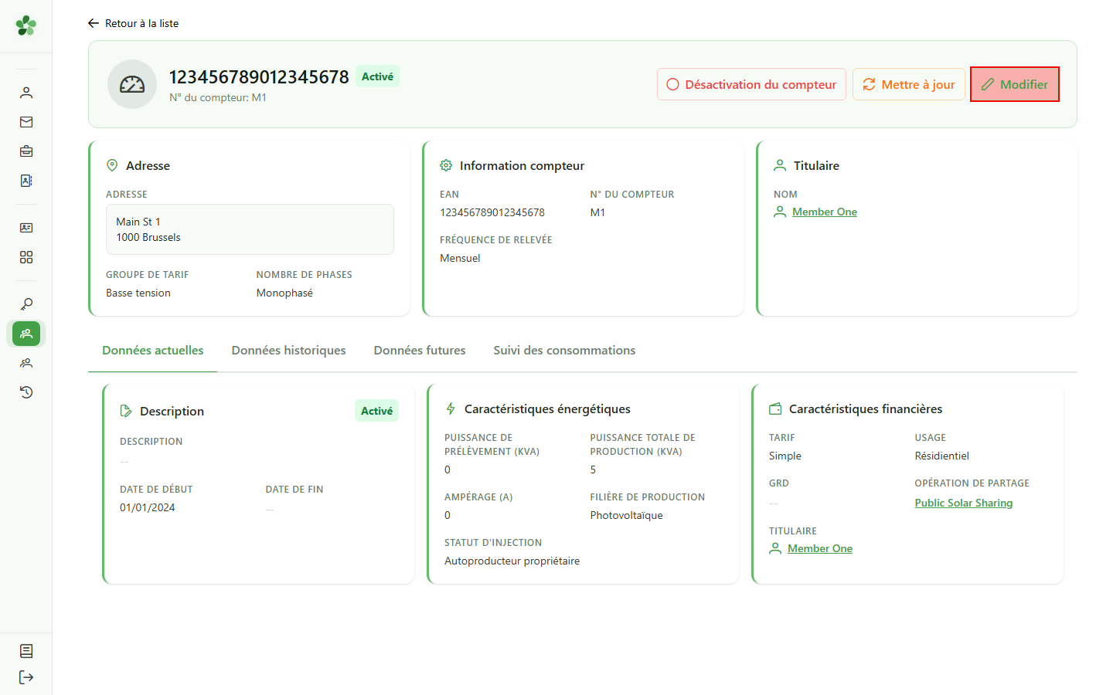Click the Résidentiel usage value
Screen dimensions: 1113x695
pyautogui.click(x=941, y=456)
